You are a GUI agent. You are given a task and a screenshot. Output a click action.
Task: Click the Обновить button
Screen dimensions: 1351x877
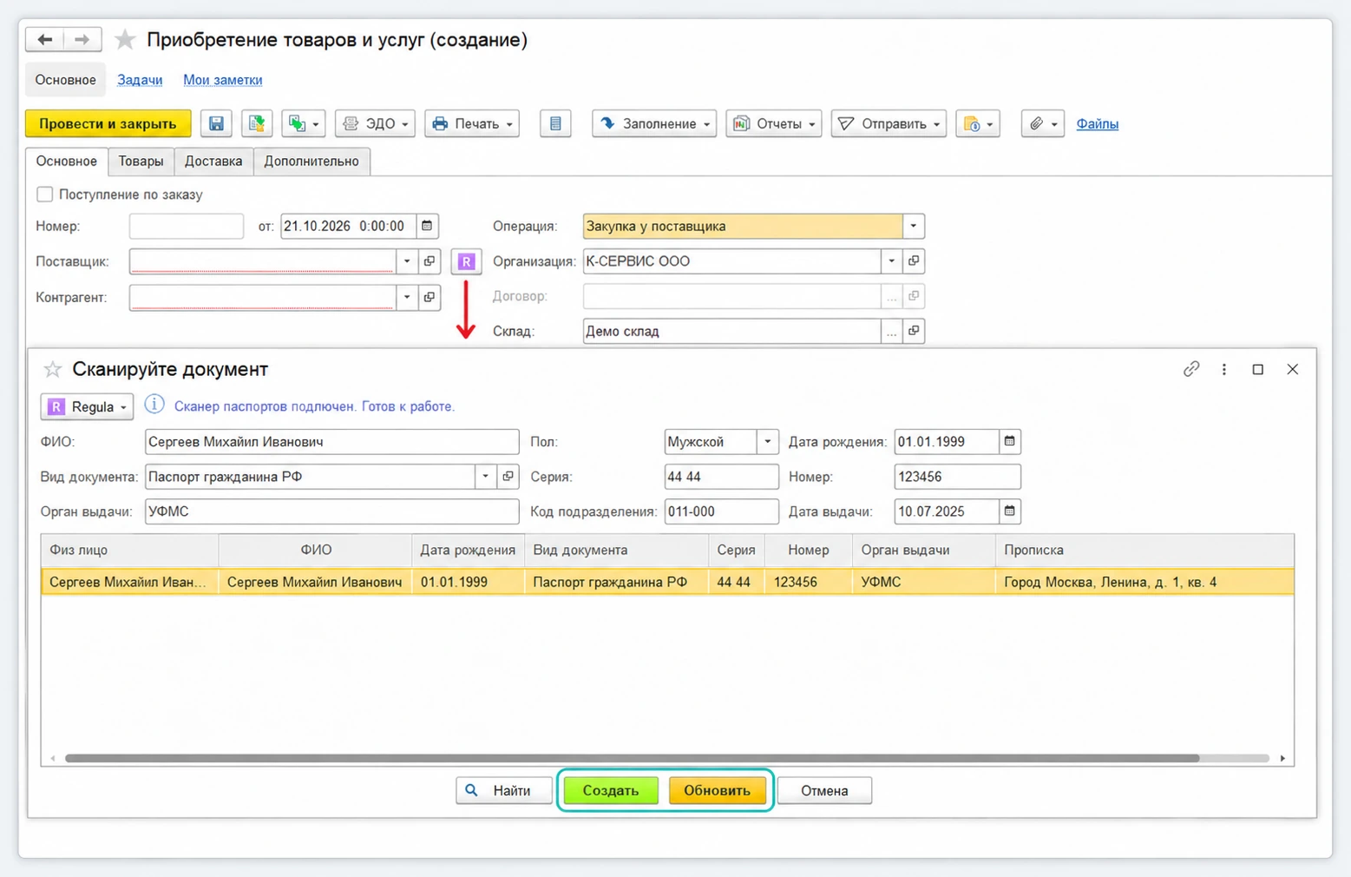718,790
